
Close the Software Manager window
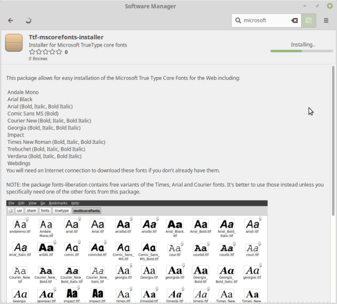[x=330, y=6]
